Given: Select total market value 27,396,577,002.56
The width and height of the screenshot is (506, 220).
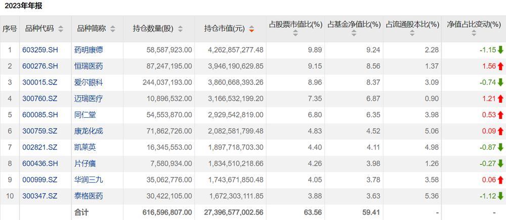Looking at the screenshot, I should click(234, 212).
